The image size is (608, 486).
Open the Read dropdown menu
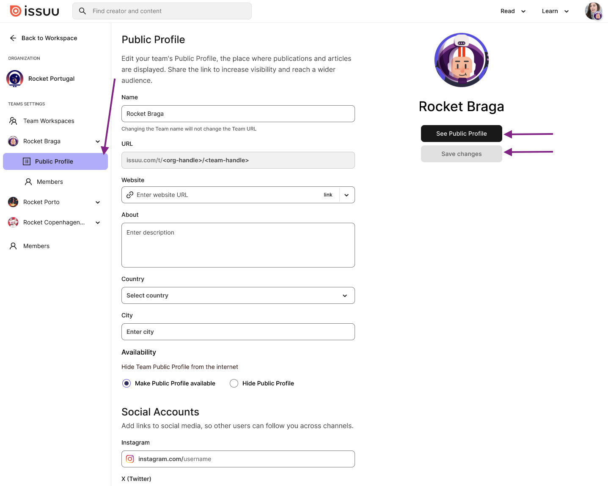point(513,11)
